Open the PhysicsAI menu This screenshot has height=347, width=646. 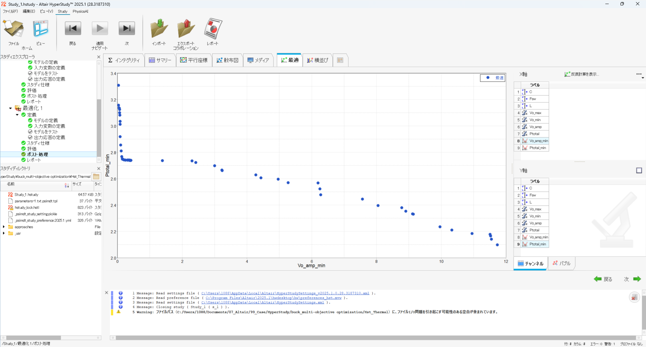pos(80,11)
